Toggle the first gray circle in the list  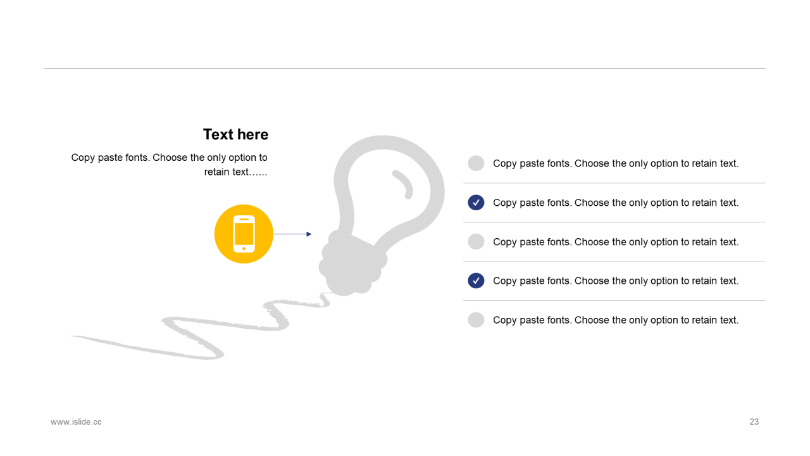pos(476,163)
